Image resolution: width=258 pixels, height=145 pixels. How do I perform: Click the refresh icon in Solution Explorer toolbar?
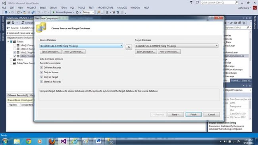click(236, 23)
